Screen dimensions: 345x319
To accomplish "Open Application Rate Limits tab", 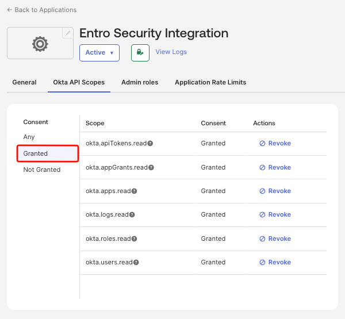I will 210,82.
